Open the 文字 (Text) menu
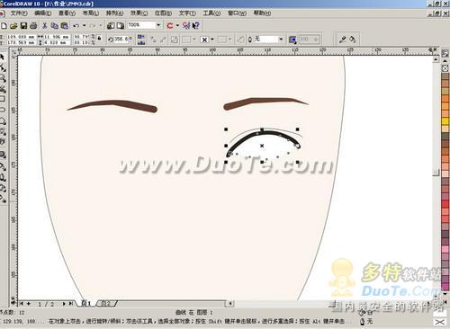 187,13
